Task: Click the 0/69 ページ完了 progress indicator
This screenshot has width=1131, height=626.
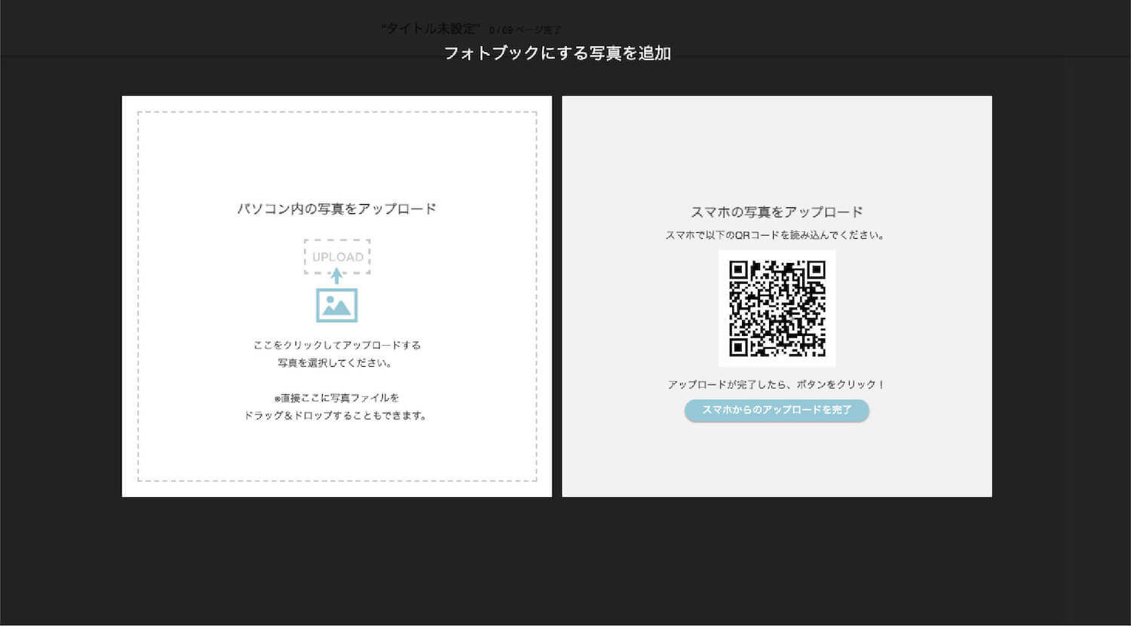Action: pyautogui.click(x=526, y=29)
